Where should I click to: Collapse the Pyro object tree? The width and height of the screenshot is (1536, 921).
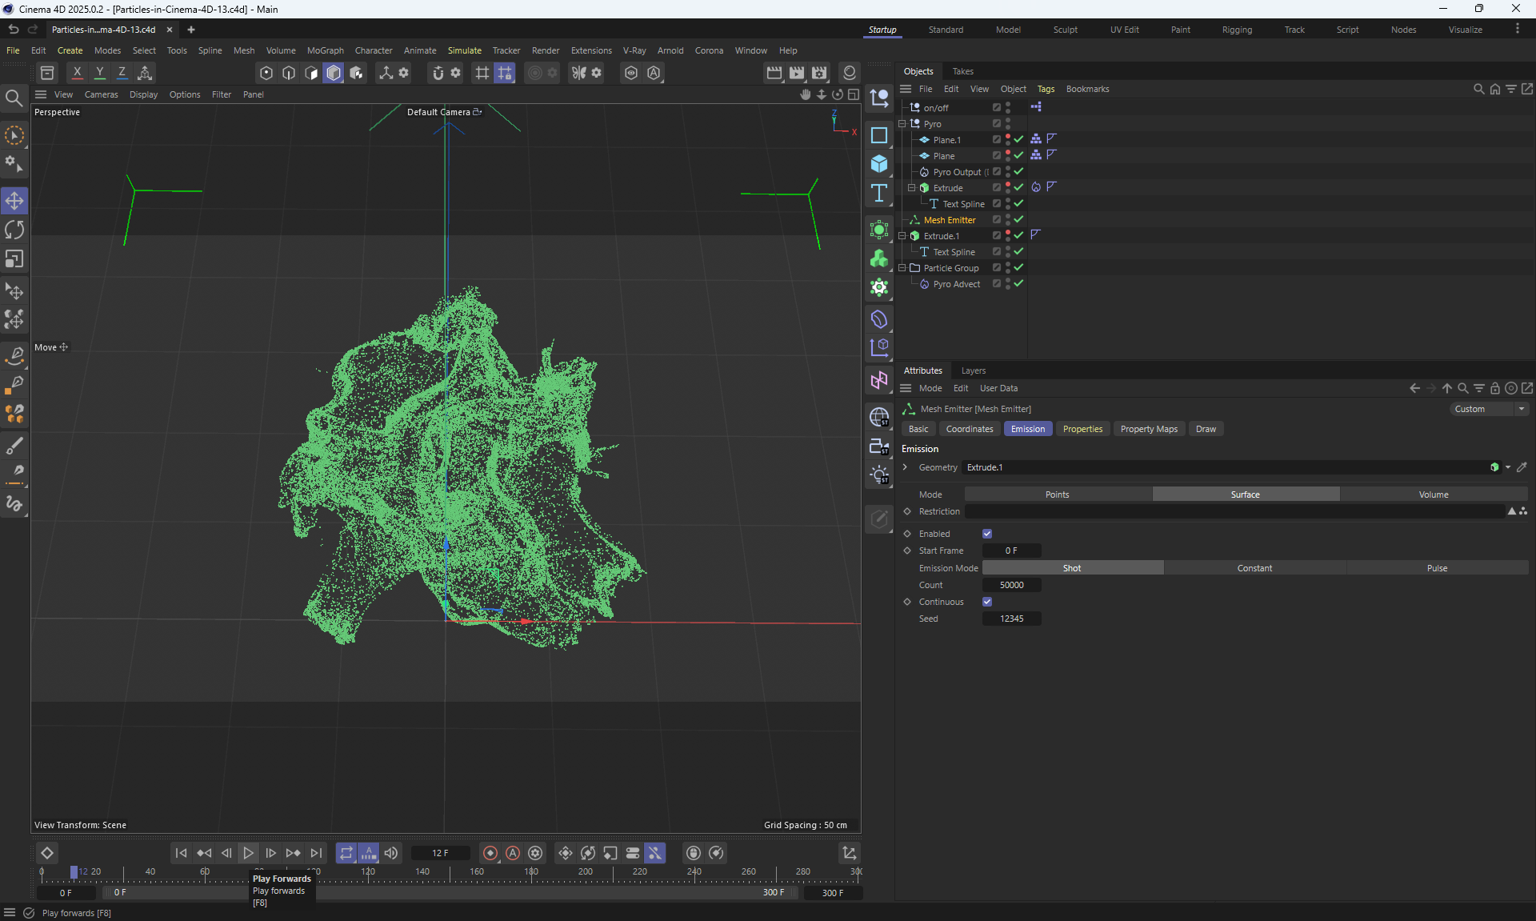coord(902,124)
